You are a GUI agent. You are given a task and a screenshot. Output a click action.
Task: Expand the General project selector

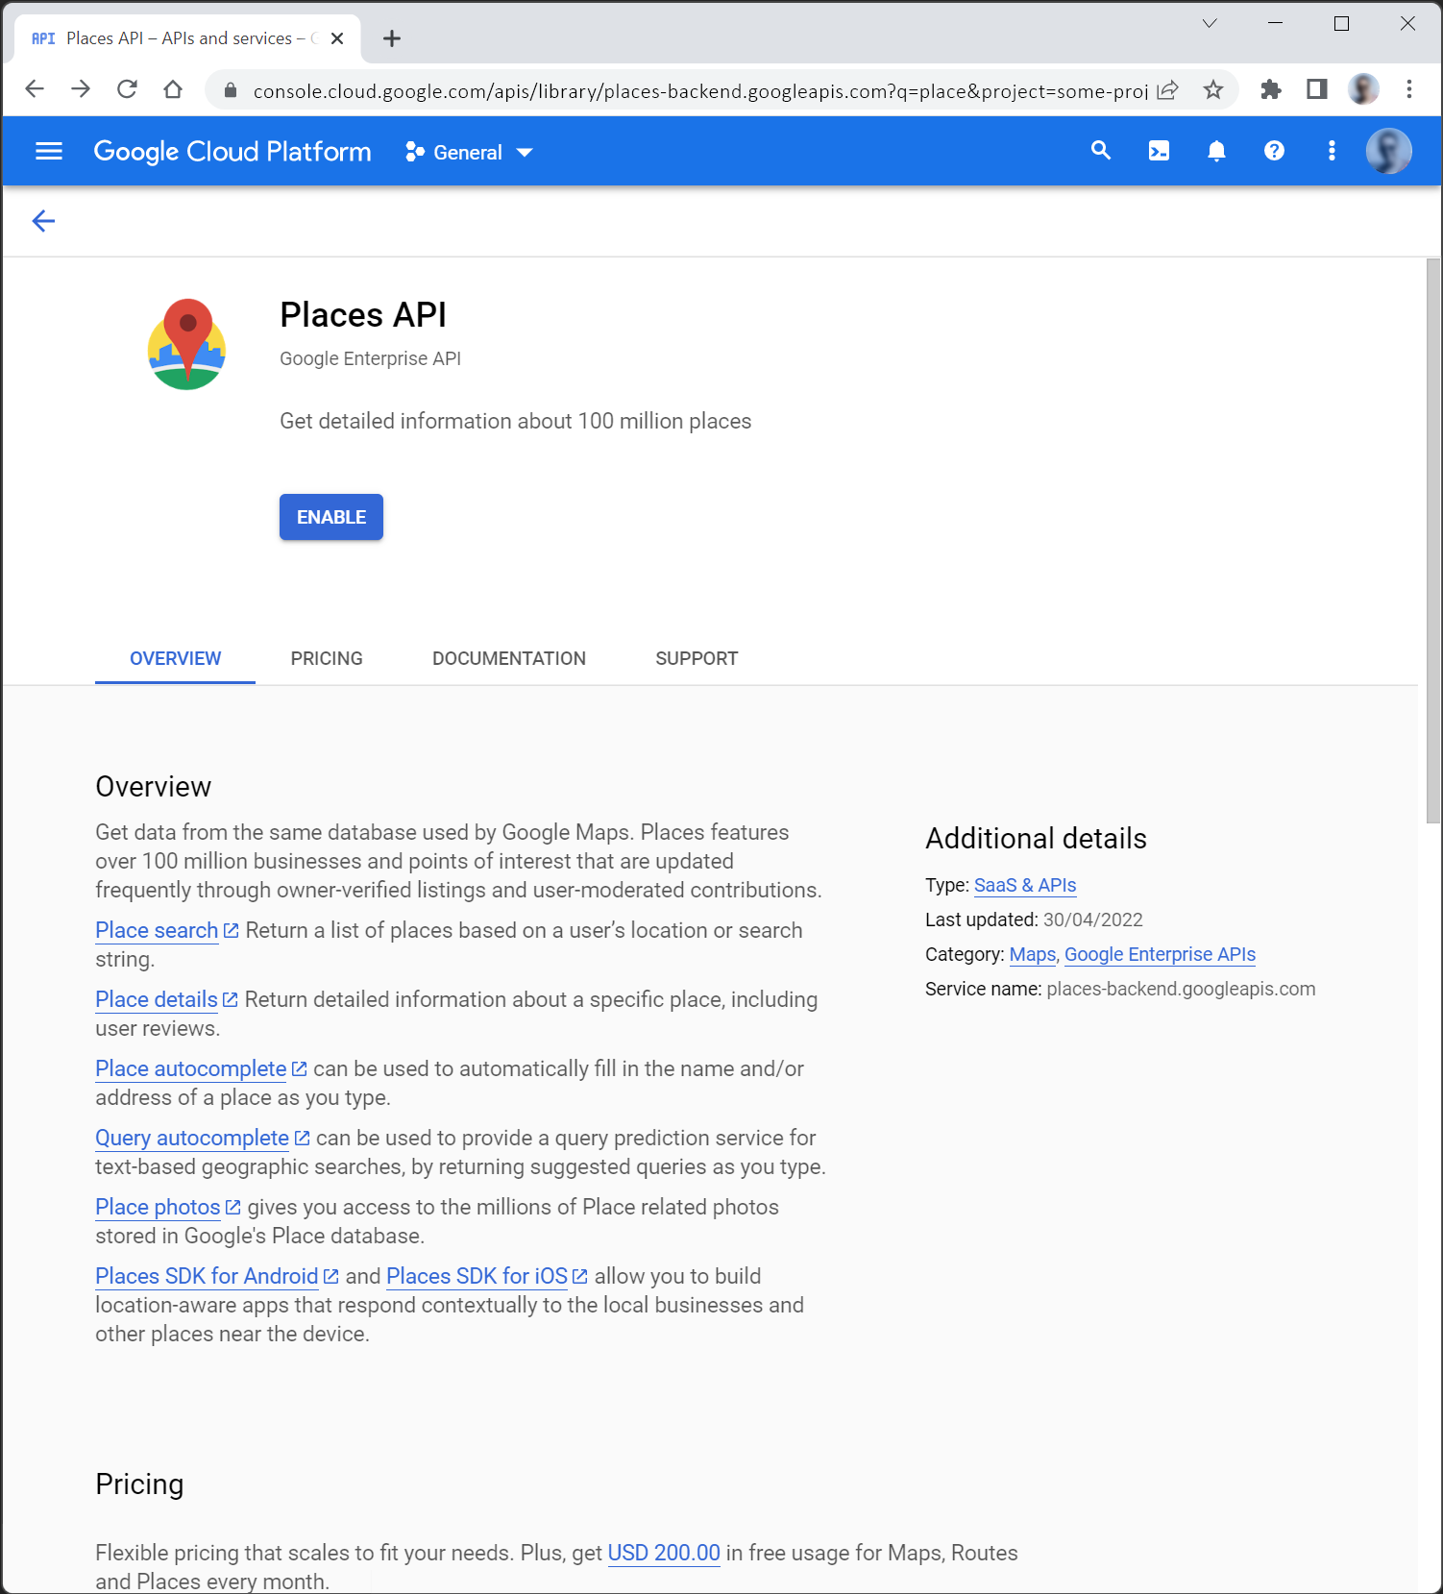tap(469, 153)
